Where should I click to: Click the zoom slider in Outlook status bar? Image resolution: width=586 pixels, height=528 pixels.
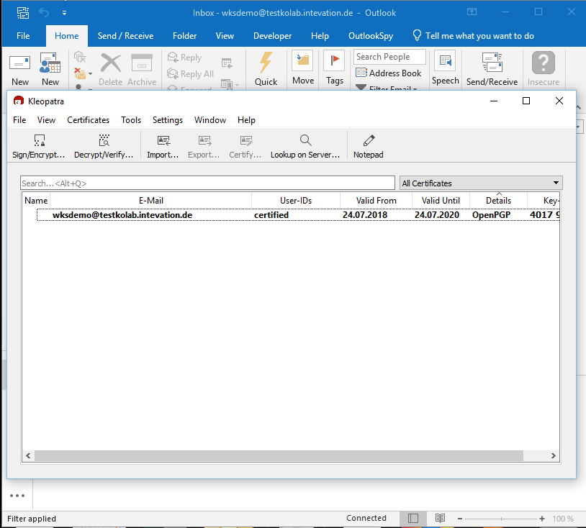501,519
